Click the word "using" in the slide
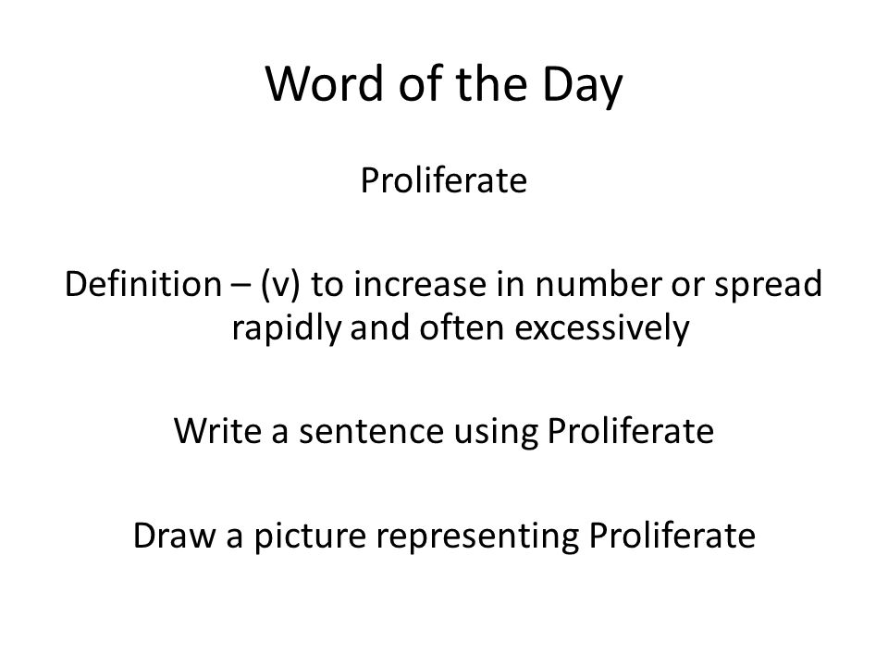The height and width of the screenshot is (666, 888). (496, 434)
